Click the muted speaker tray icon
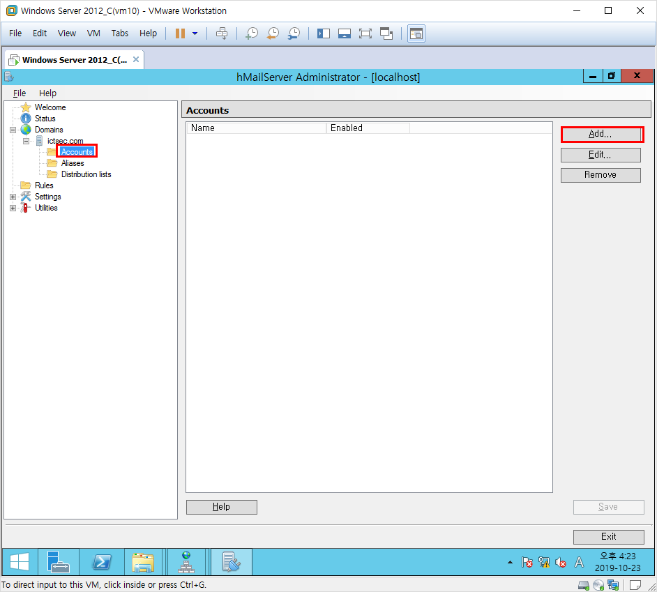This screenshot has width=657, height=592. (561, 562)
